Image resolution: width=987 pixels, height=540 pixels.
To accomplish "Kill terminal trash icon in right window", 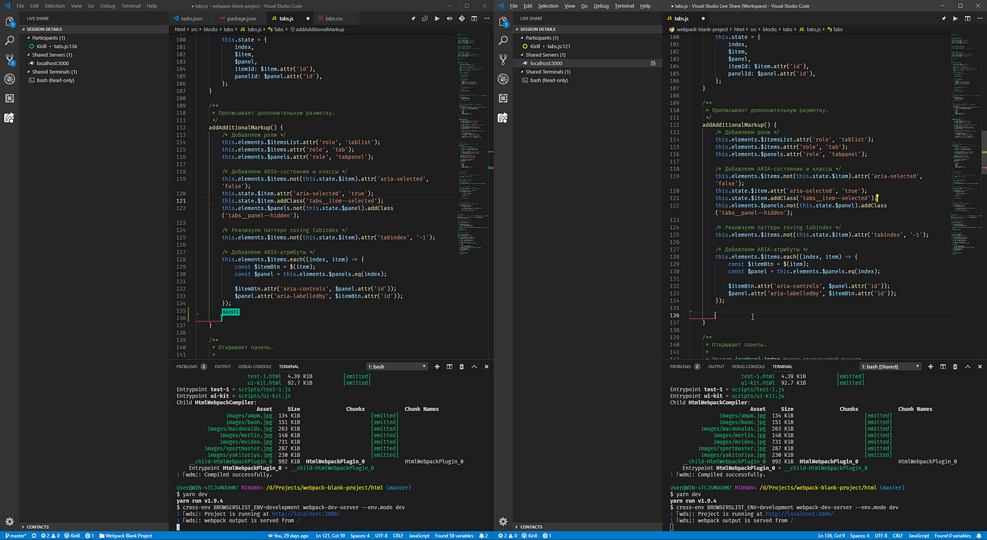I will click(x=955, y=367).
